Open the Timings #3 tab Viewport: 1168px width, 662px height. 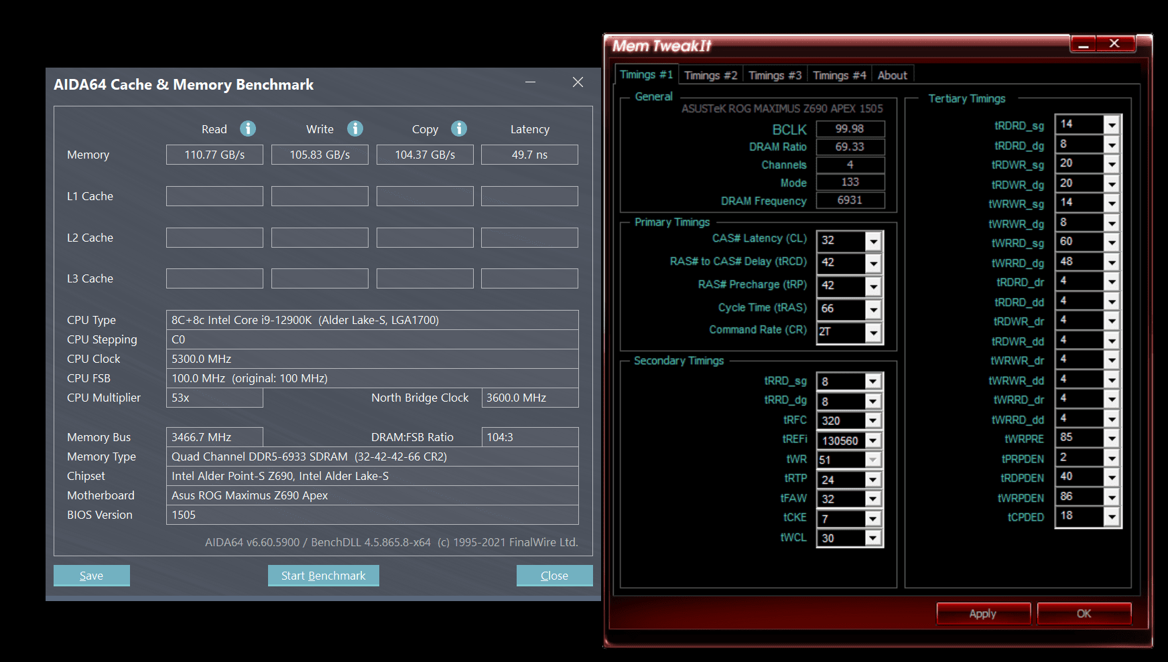pos(775,76)
